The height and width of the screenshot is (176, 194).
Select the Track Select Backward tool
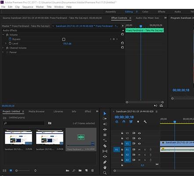(x=105, y=124)
